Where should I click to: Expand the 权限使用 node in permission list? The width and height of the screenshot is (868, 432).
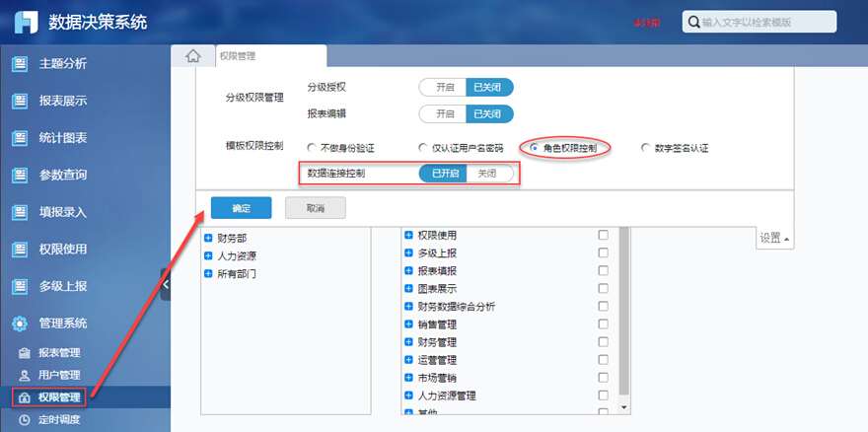409,235
